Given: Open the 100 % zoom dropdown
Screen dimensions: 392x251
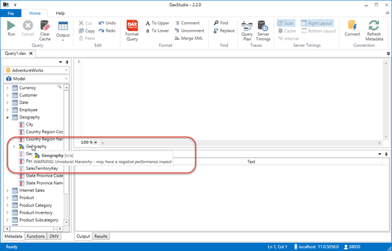Looking at the screenshot, I should [96, 142].
